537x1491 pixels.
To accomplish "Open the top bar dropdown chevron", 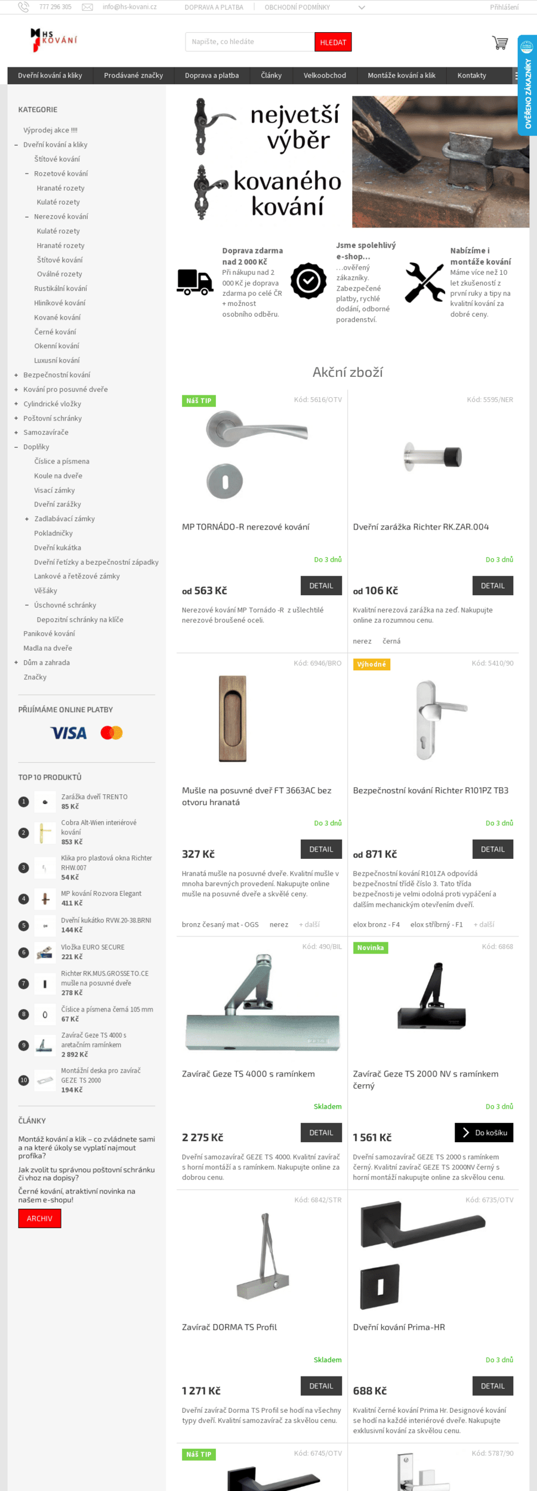I will coord(362,8).
